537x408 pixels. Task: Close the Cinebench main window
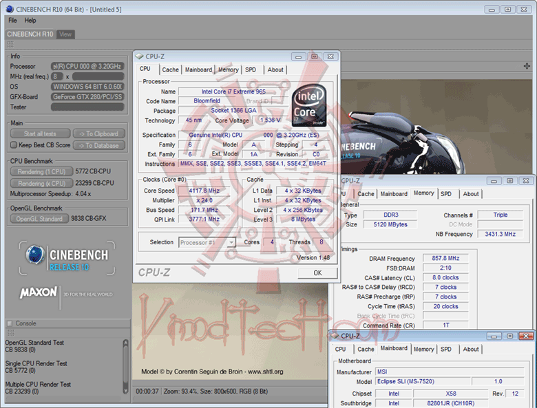pos(524,10)
